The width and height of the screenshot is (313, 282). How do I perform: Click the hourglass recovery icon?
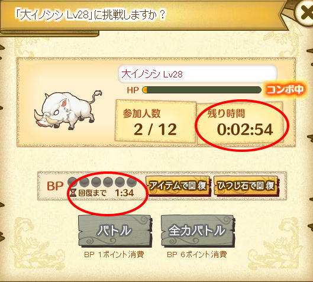(x=73, y=193)
